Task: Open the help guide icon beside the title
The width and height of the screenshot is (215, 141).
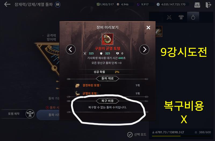Action: click(58, 5)
